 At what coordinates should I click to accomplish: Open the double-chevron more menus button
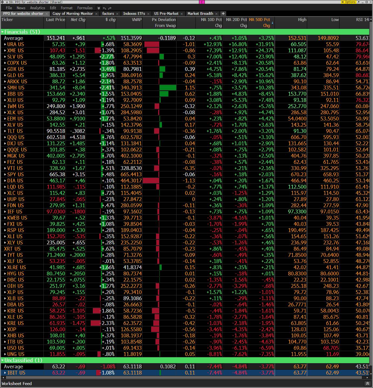point(99,8)
